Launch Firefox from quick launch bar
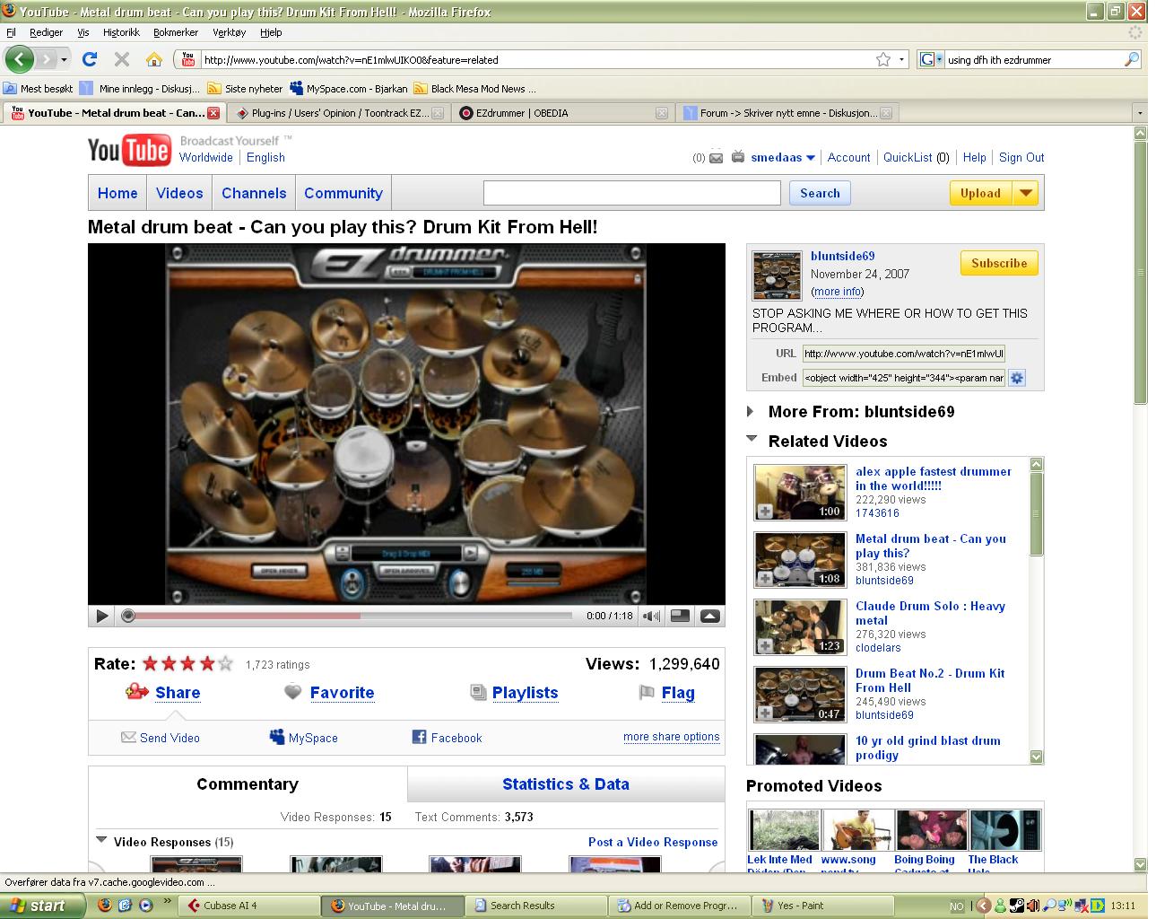 [x=105, y=906]
